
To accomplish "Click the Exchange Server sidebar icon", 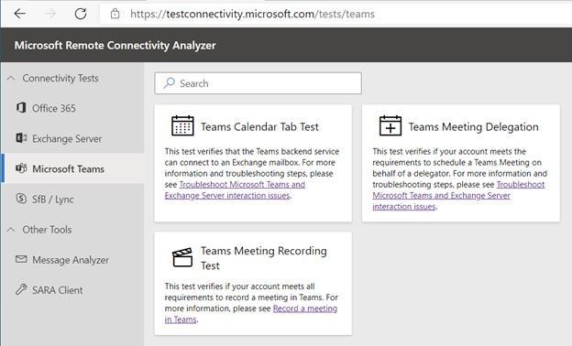I will pyautogui.click(x=21, y=138).
